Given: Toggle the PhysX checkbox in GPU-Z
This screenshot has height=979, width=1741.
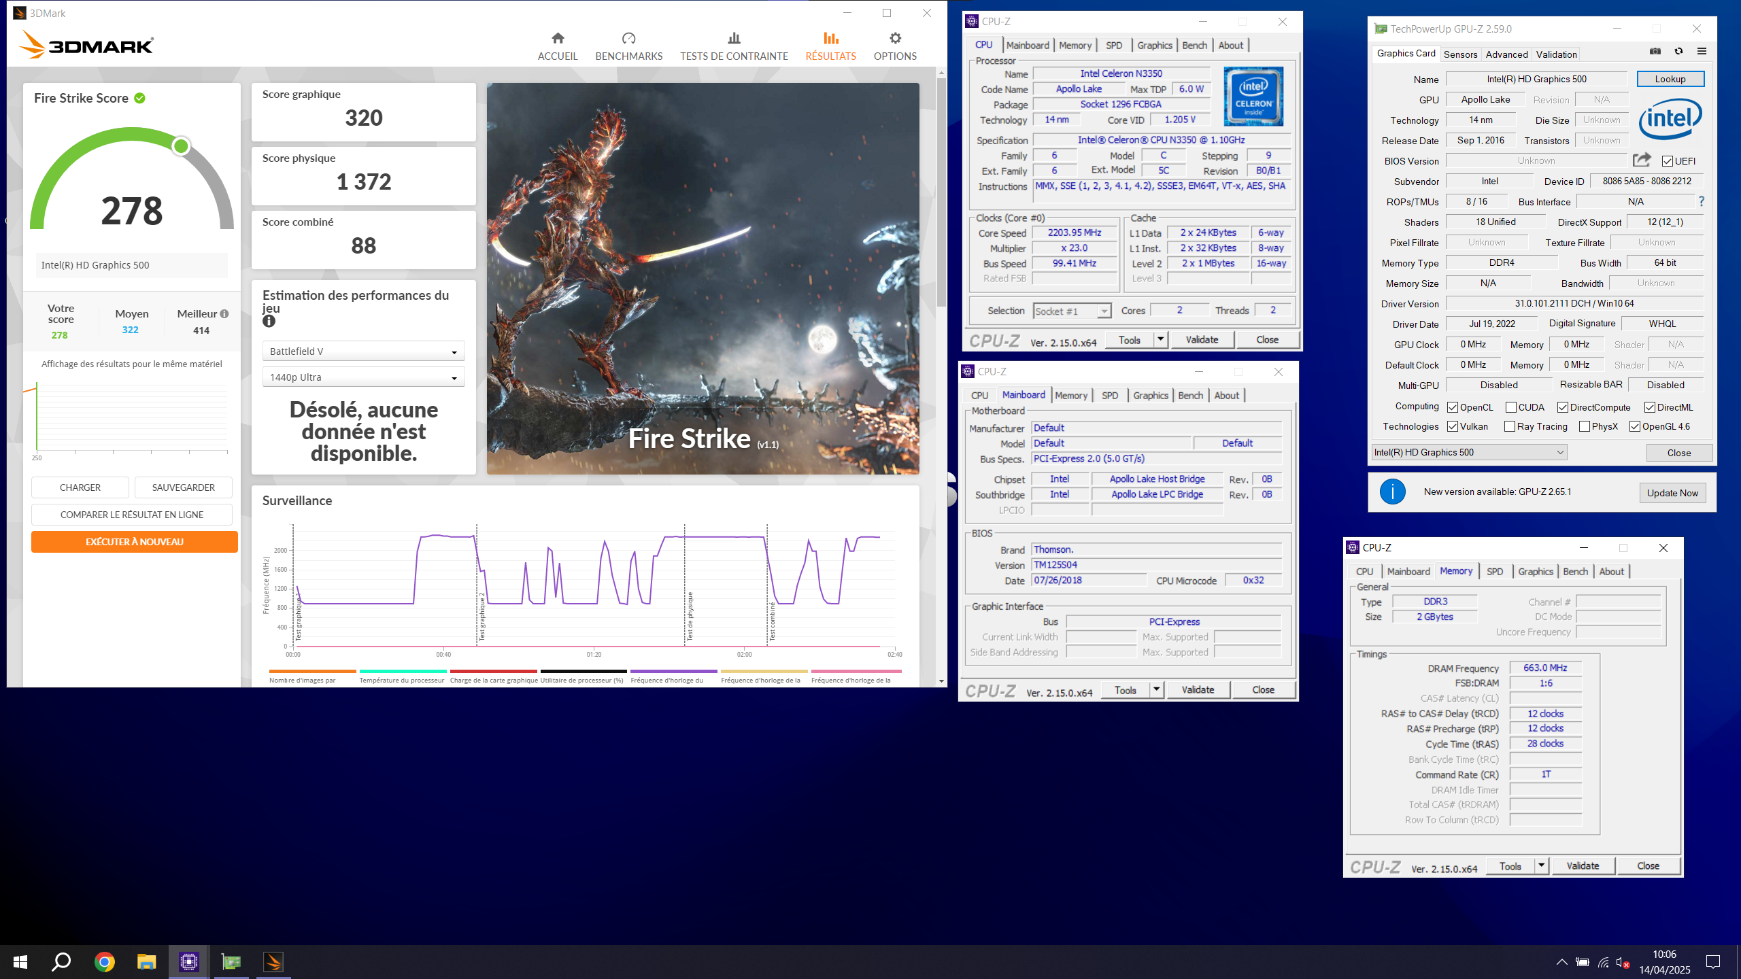Looking at the screenshot, I should pos(1585,426).
